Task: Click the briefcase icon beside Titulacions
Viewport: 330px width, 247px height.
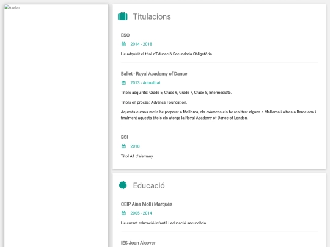Action: point(123,16)
